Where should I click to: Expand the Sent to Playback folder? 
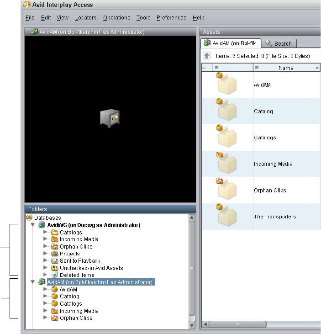click(45, 260)
